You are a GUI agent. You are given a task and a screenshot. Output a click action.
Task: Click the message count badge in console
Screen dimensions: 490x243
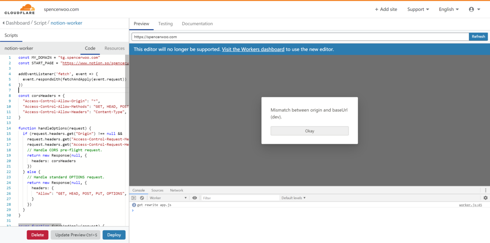pos(134,205)
